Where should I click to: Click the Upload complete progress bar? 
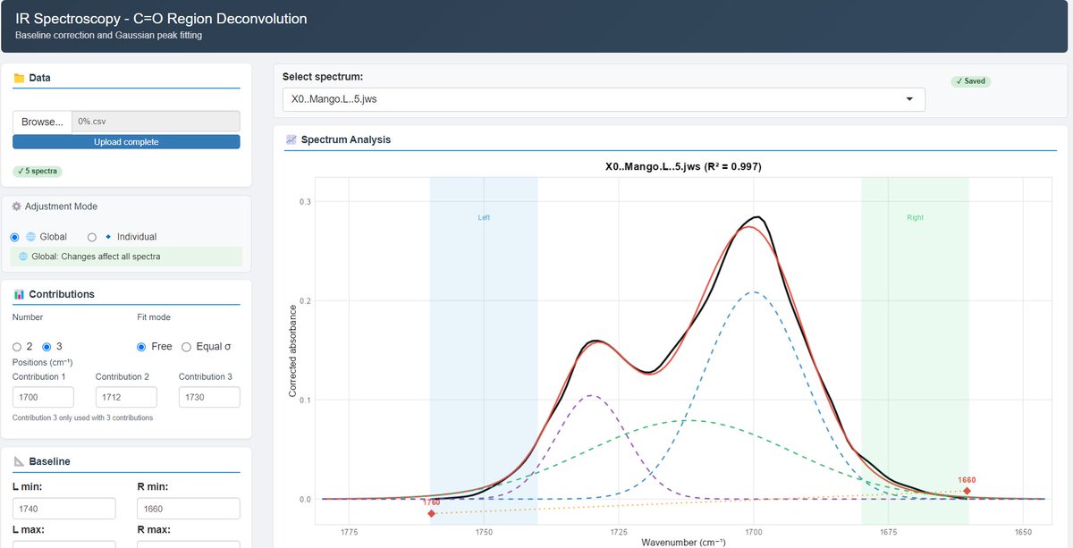(126, 142)
